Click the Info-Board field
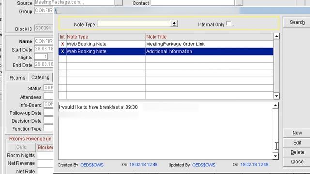The width and height of the screenshot is (310, 174). coord(48,104)
